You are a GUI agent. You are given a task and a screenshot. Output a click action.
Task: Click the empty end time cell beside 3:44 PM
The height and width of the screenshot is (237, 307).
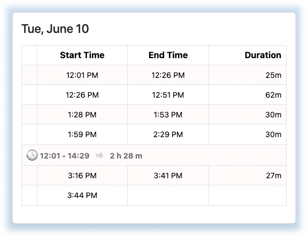pyautogui.click(x=168, y=195)
